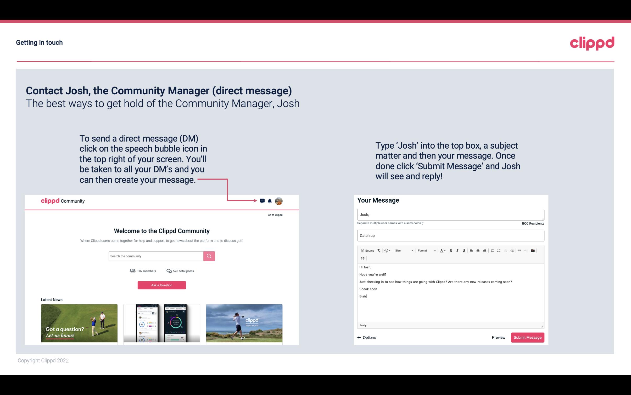Click the Go to Clippd link
This screenshot has width=631, height=395.
click(x=274, y=215)
